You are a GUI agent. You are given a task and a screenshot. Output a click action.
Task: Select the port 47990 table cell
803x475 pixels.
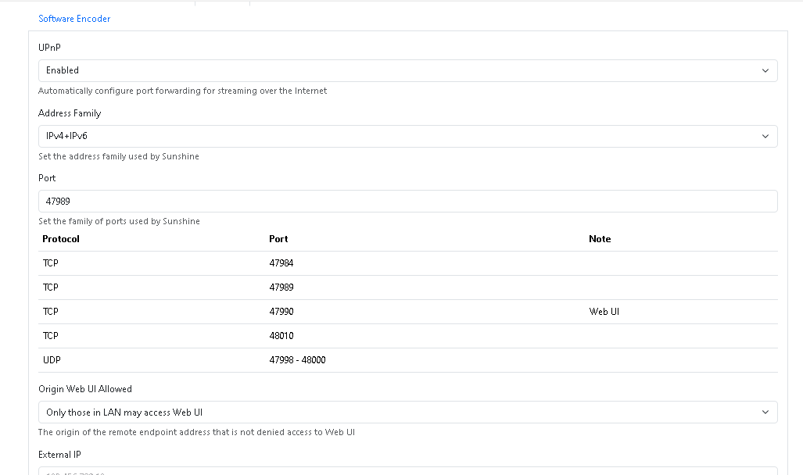pyautogui.click(x=281, y=312)
